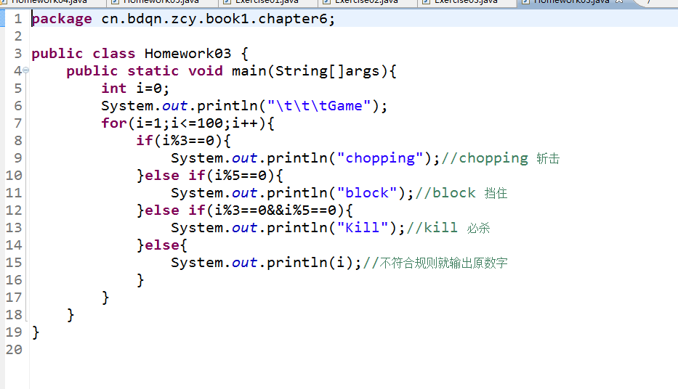Switch to the Exercise02.java editor tab
Image resolution: width=678 pixels, height=389 pixels.
(x=366, y=2)
